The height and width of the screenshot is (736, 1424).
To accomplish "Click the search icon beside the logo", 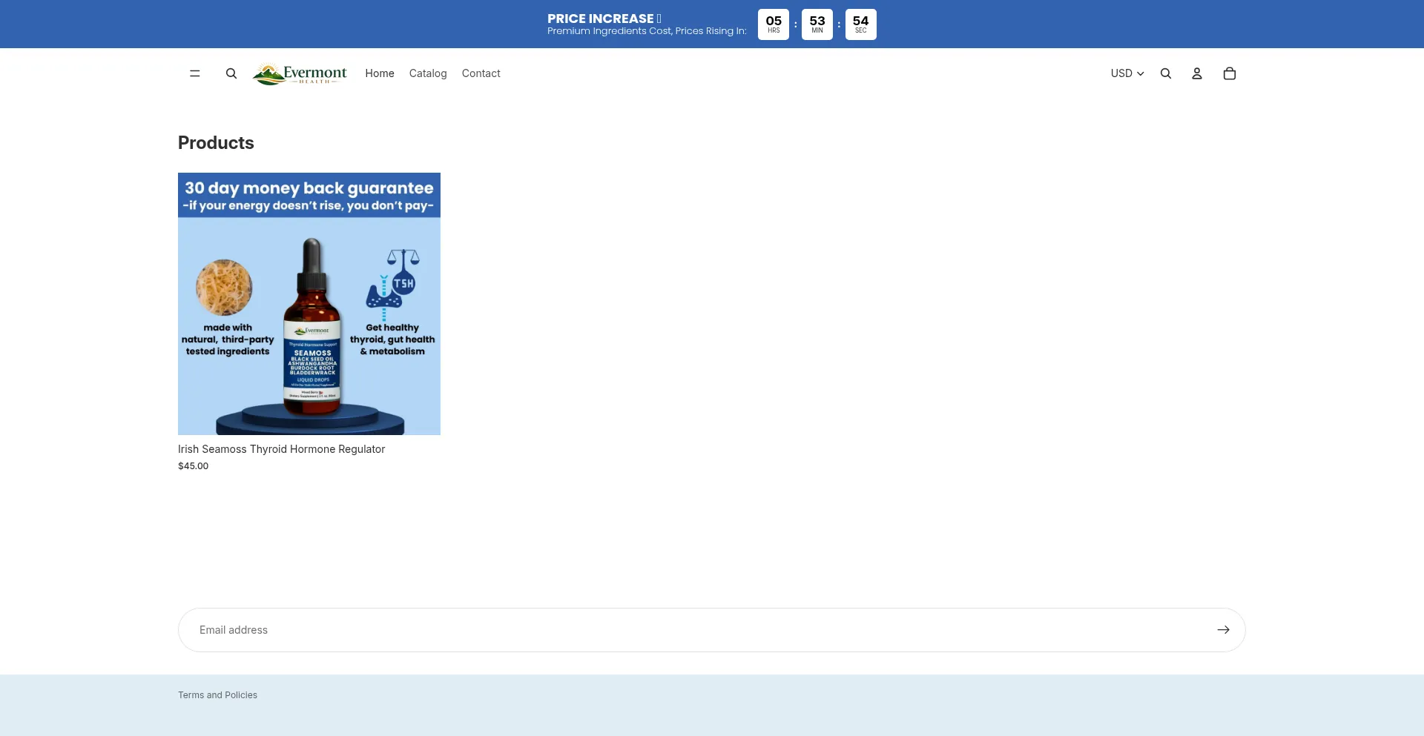I will [231, 73].
